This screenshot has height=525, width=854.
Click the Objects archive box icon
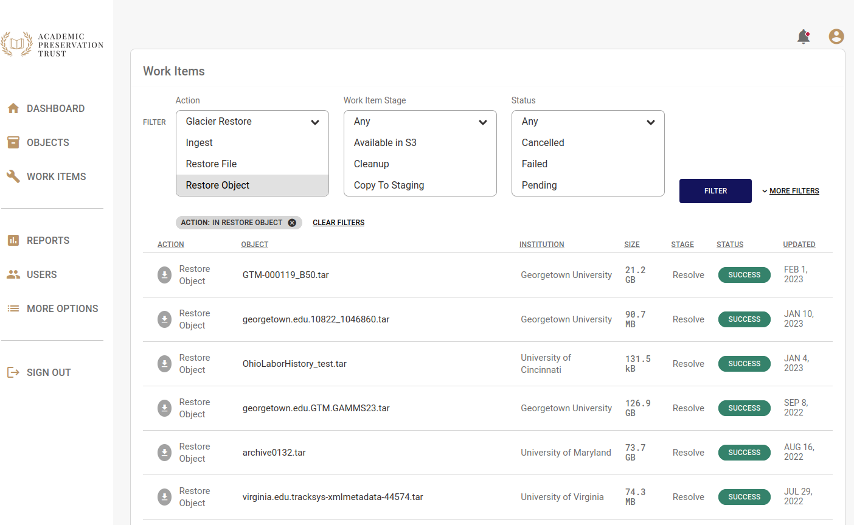(13, 142)
